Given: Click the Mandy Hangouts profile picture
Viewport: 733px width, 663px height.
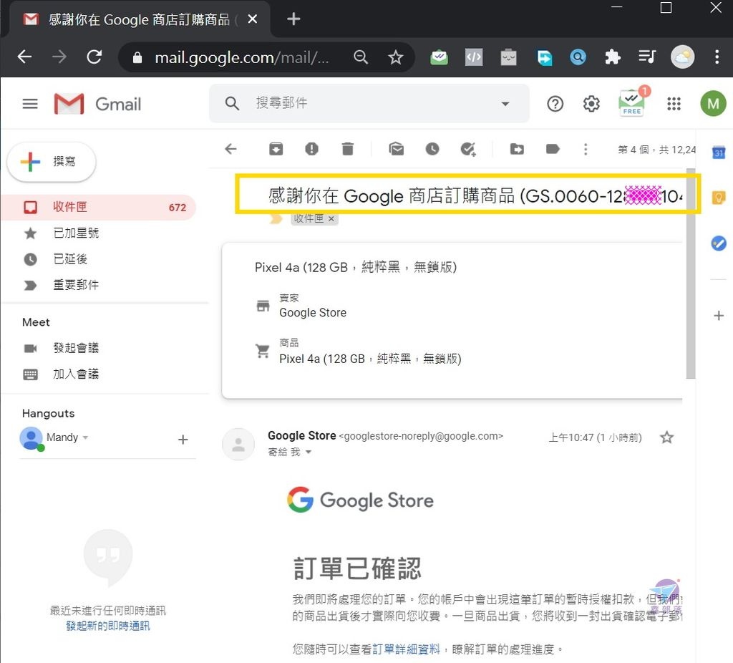Looking at the screenshot, I should pos(31,439).
